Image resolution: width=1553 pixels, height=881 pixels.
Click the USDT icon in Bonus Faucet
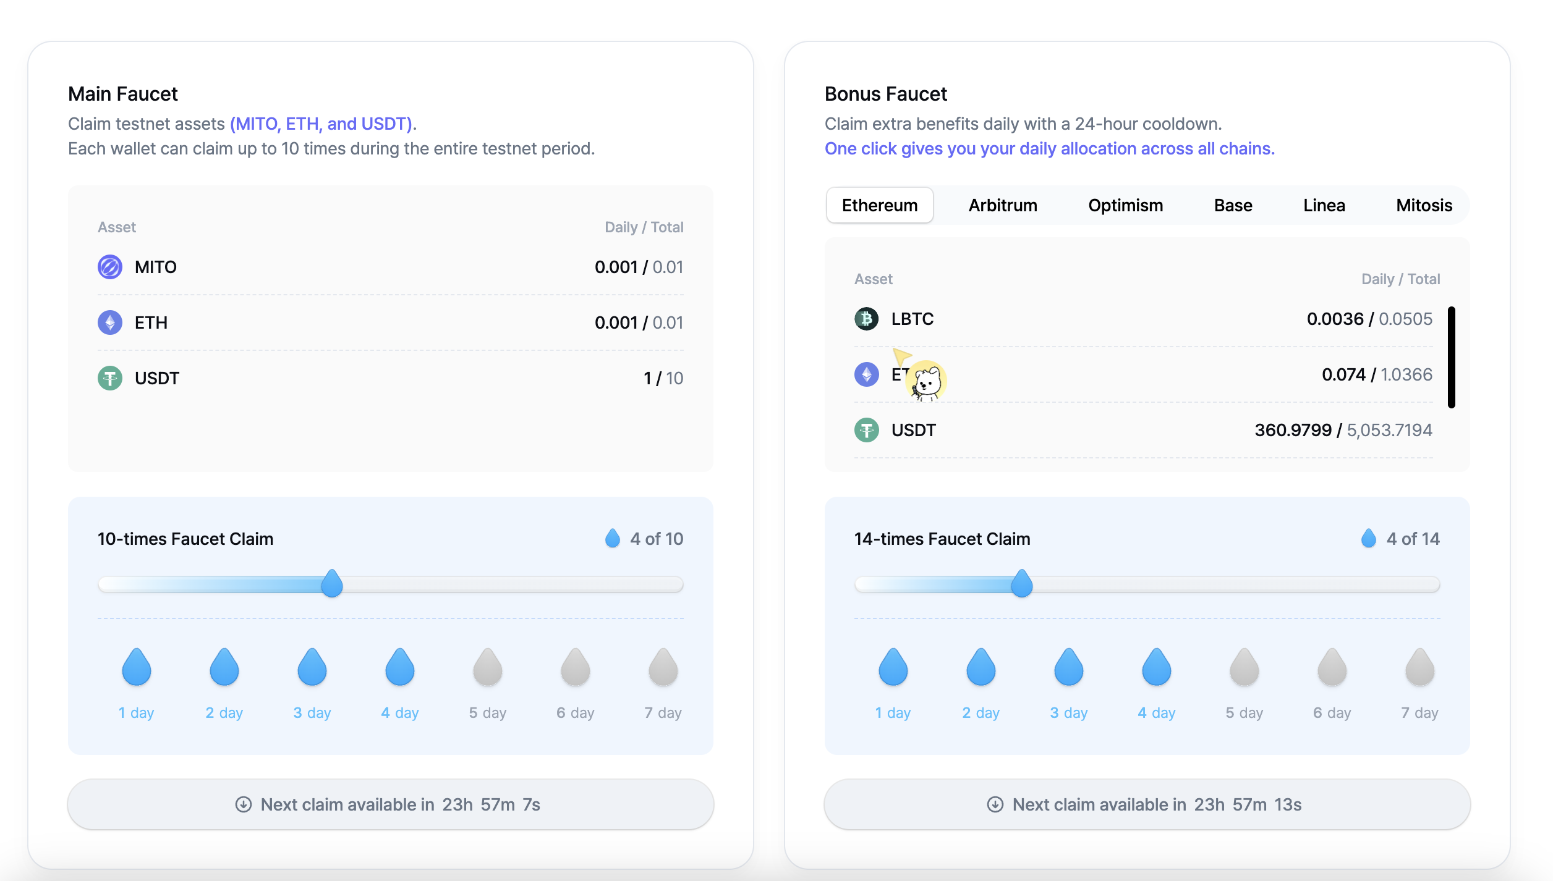[866, 430]
